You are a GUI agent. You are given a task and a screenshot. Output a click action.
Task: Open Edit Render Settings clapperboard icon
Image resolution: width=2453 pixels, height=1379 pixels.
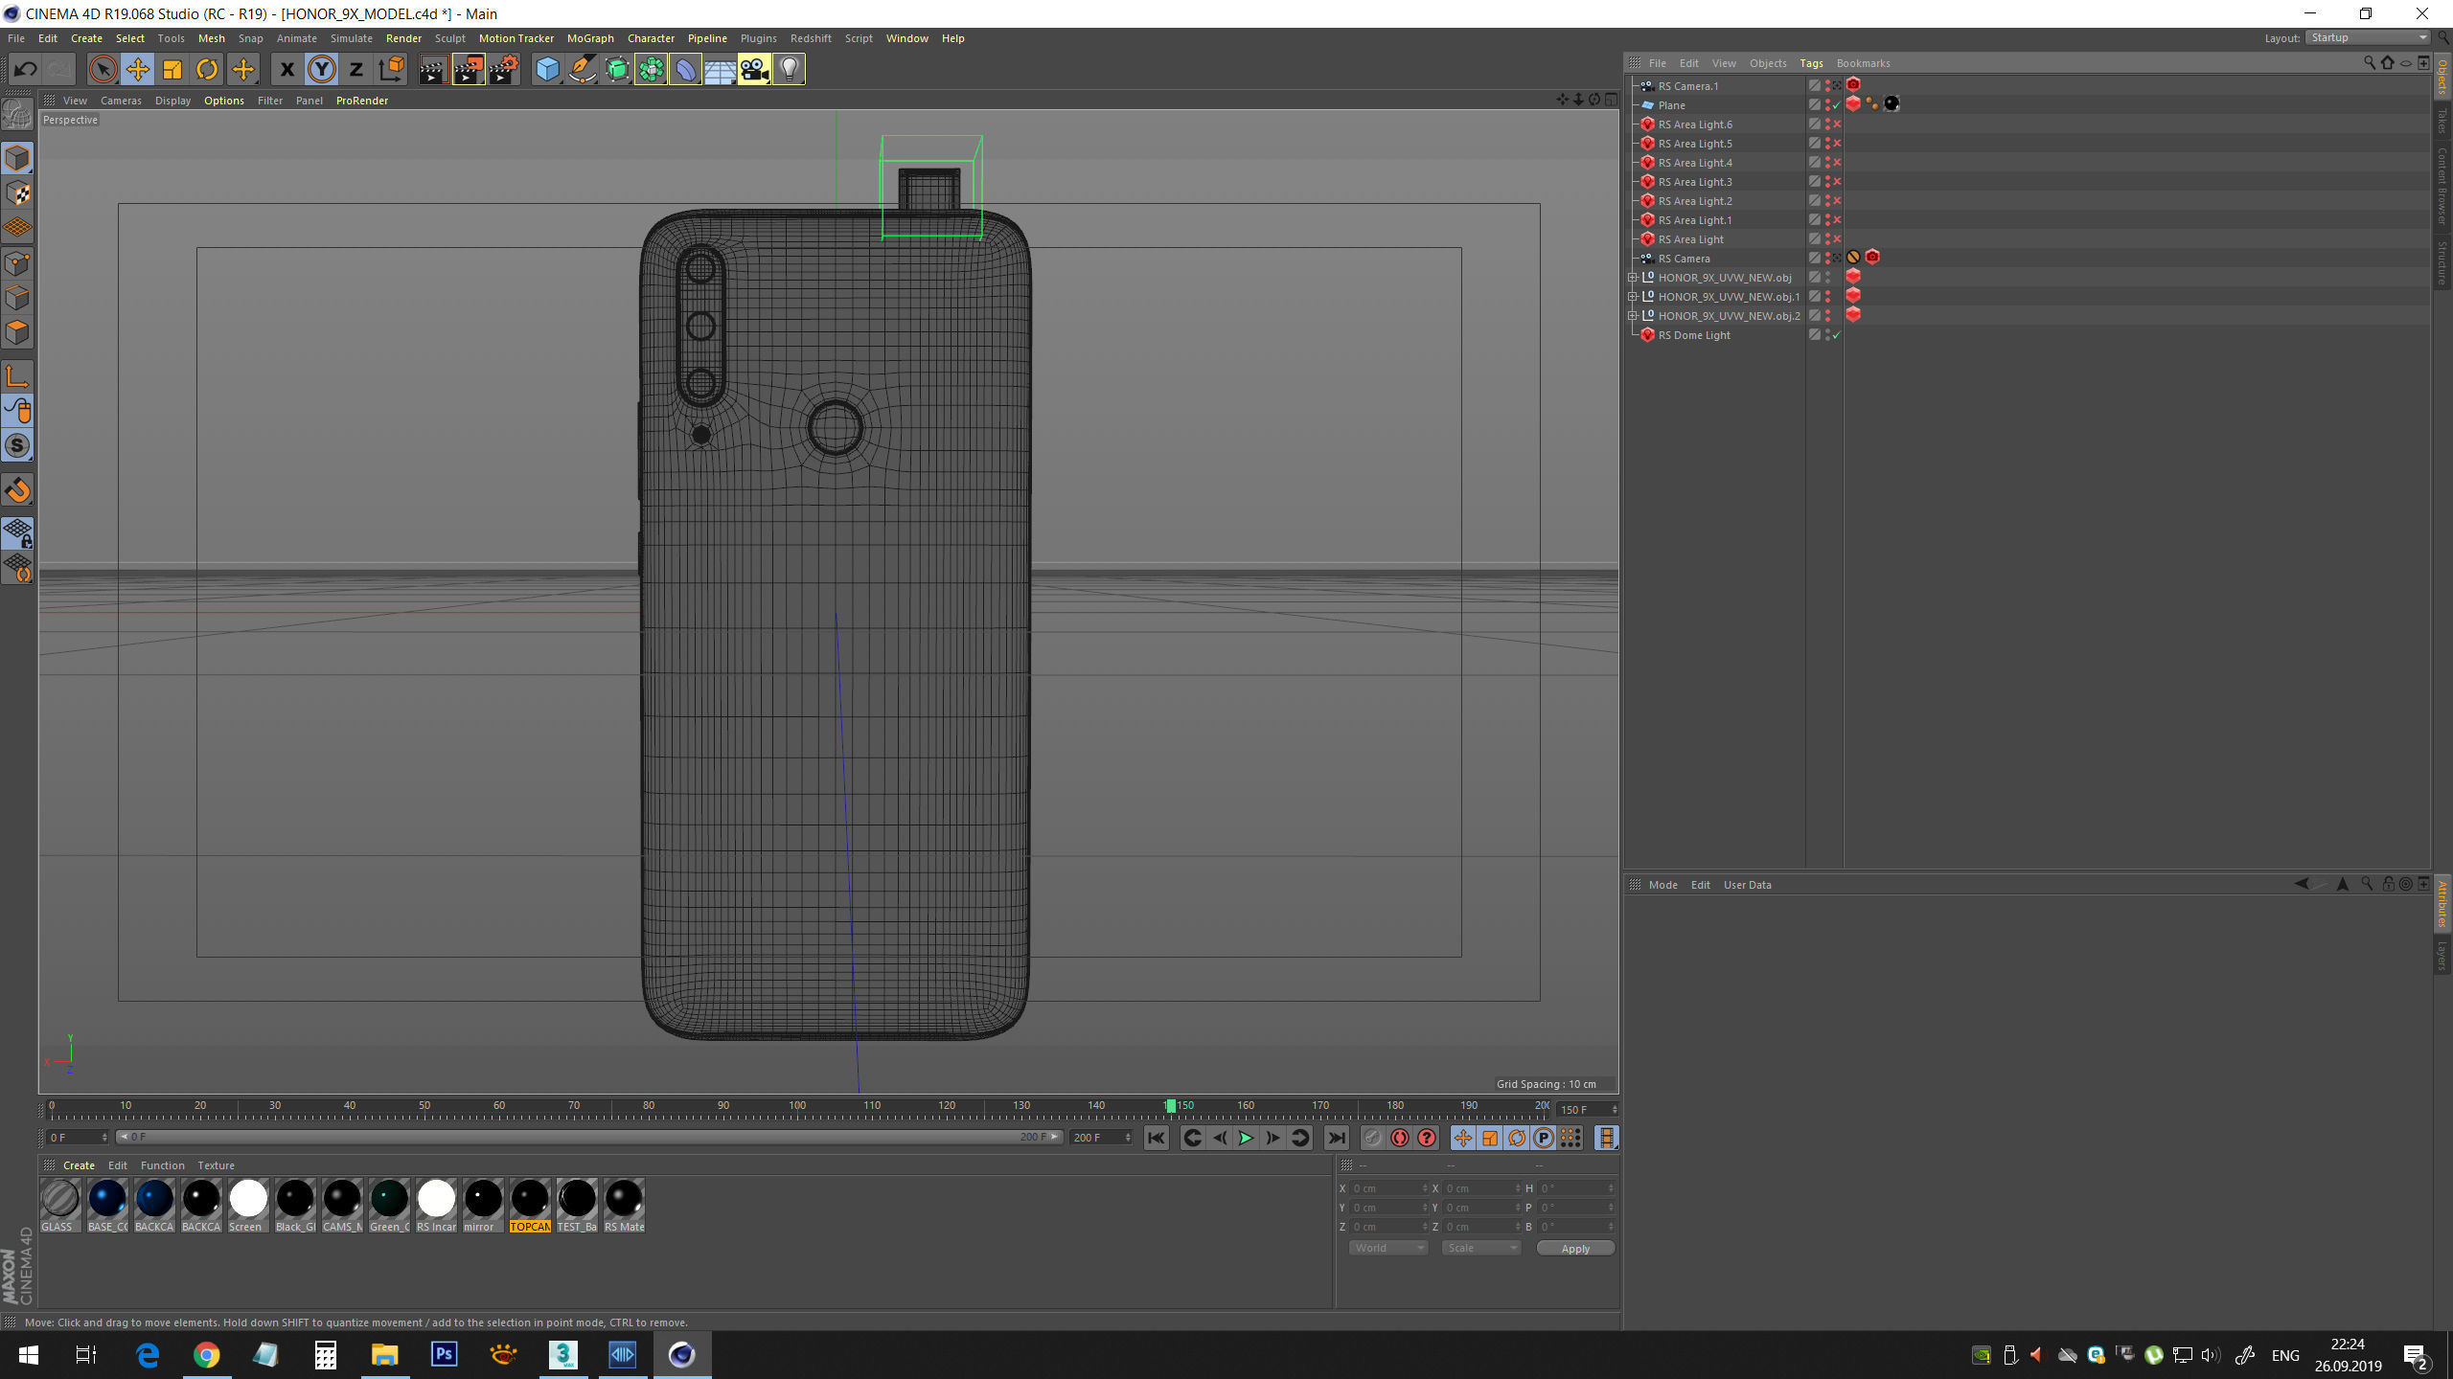[504, 69]
